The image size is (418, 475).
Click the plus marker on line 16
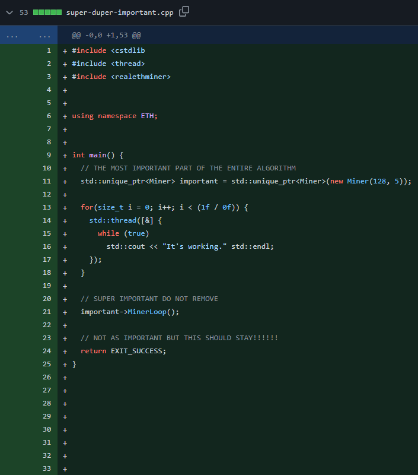tap(65, 247)
